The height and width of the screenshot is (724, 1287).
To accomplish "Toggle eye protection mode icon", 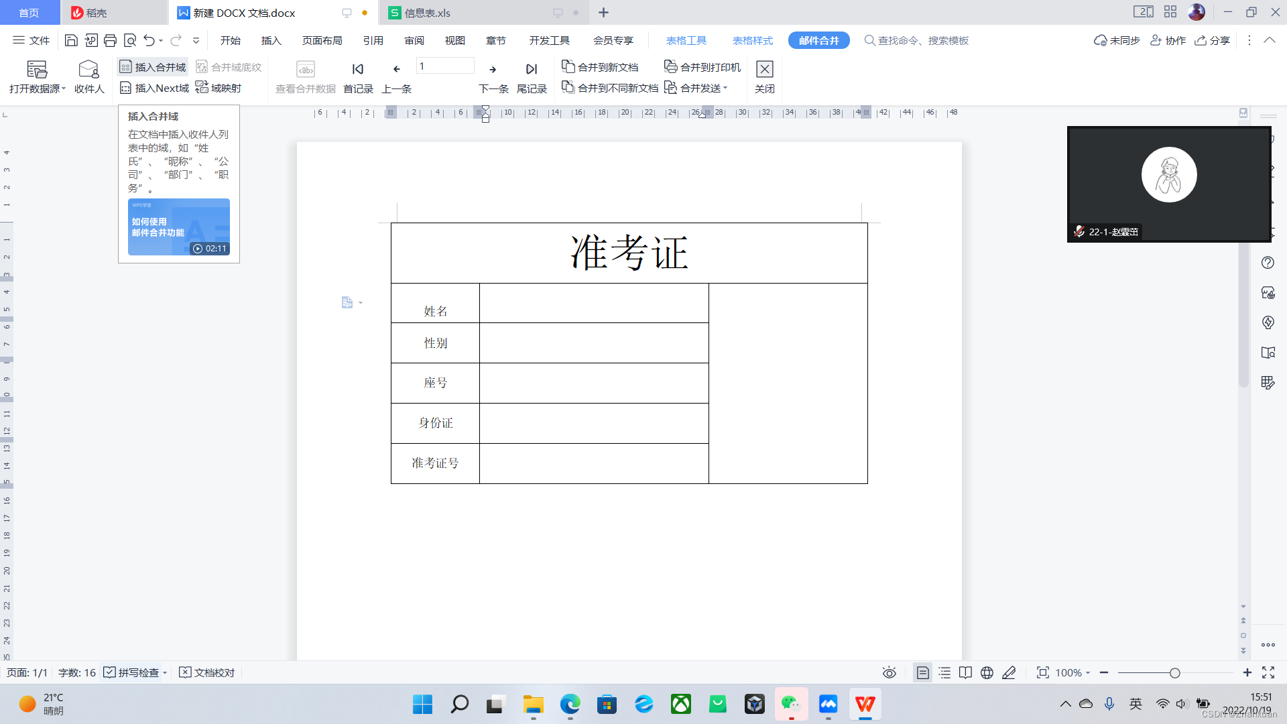I will [890, 672].
